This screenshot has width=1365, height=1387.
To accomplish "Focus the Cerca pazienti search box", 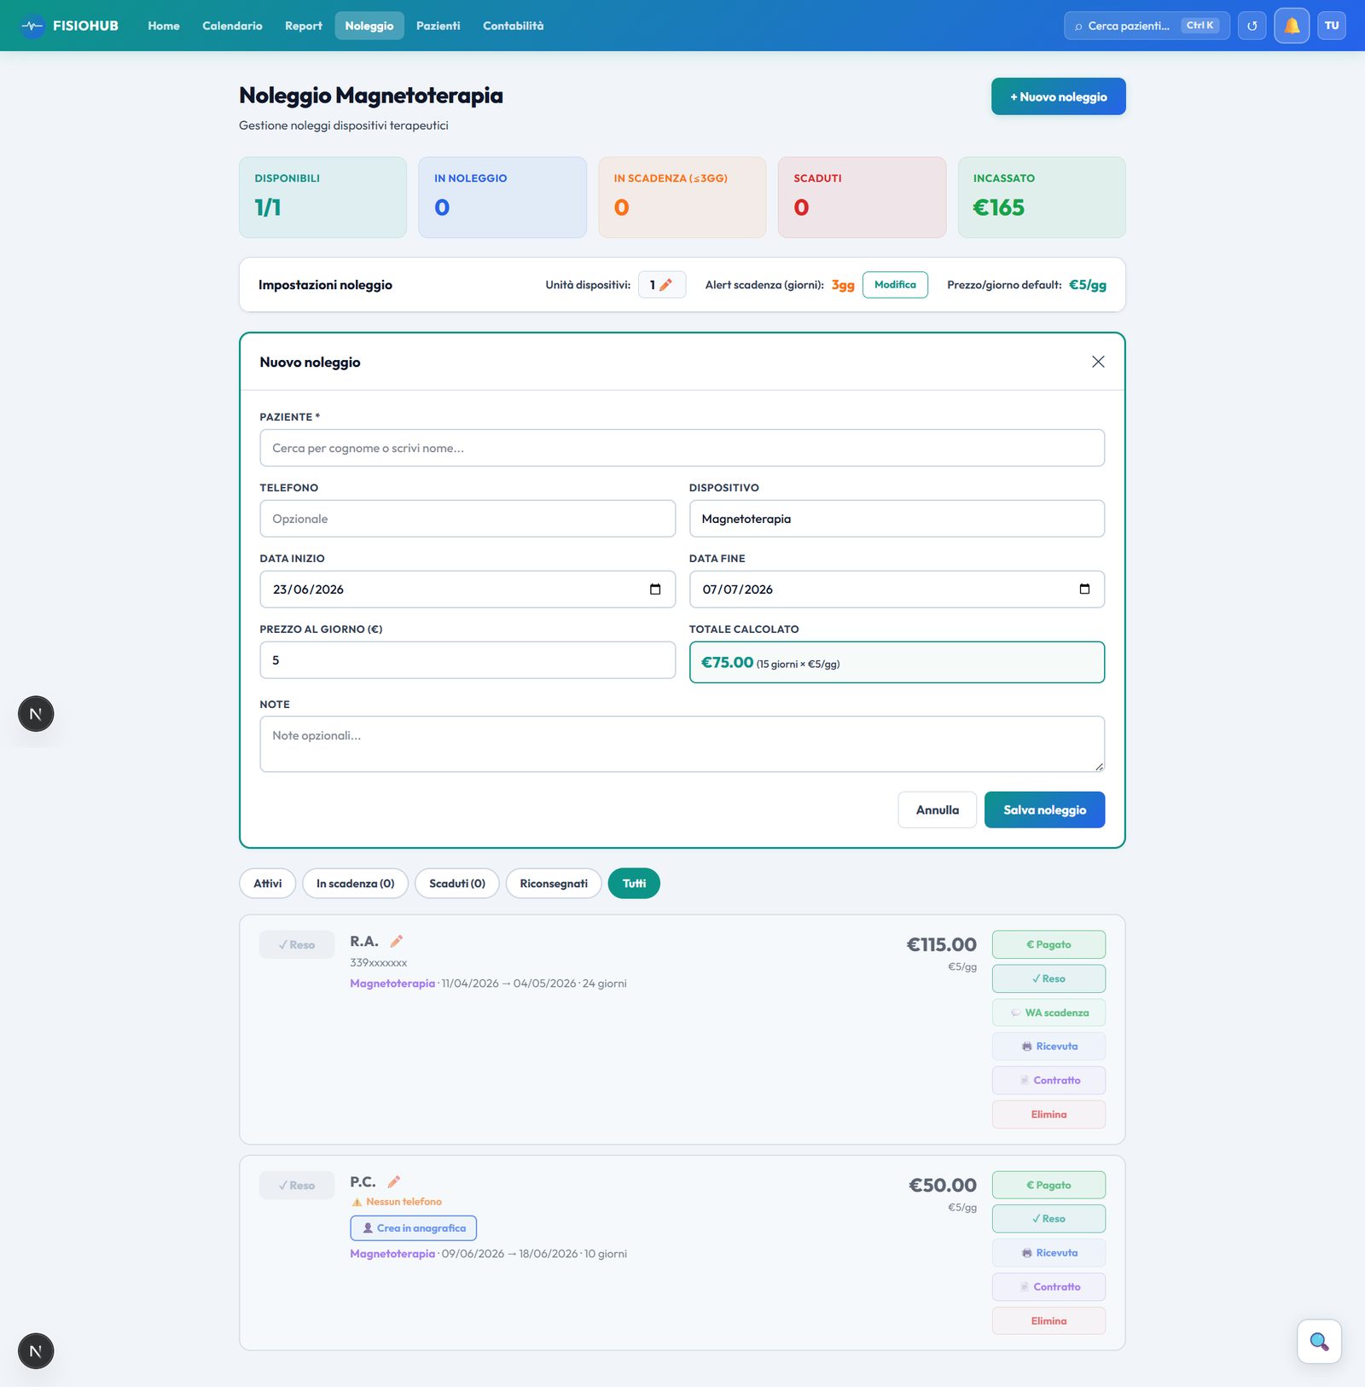I will click(1147, 26).
